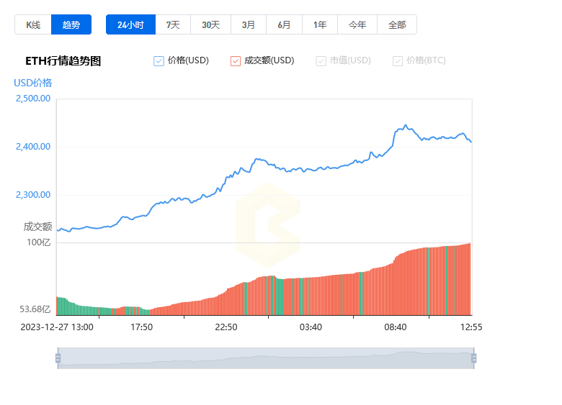Enable the 市值(USD) series checkbox
The height and width of the screenshot is (405, 562).
click(321, 61)
